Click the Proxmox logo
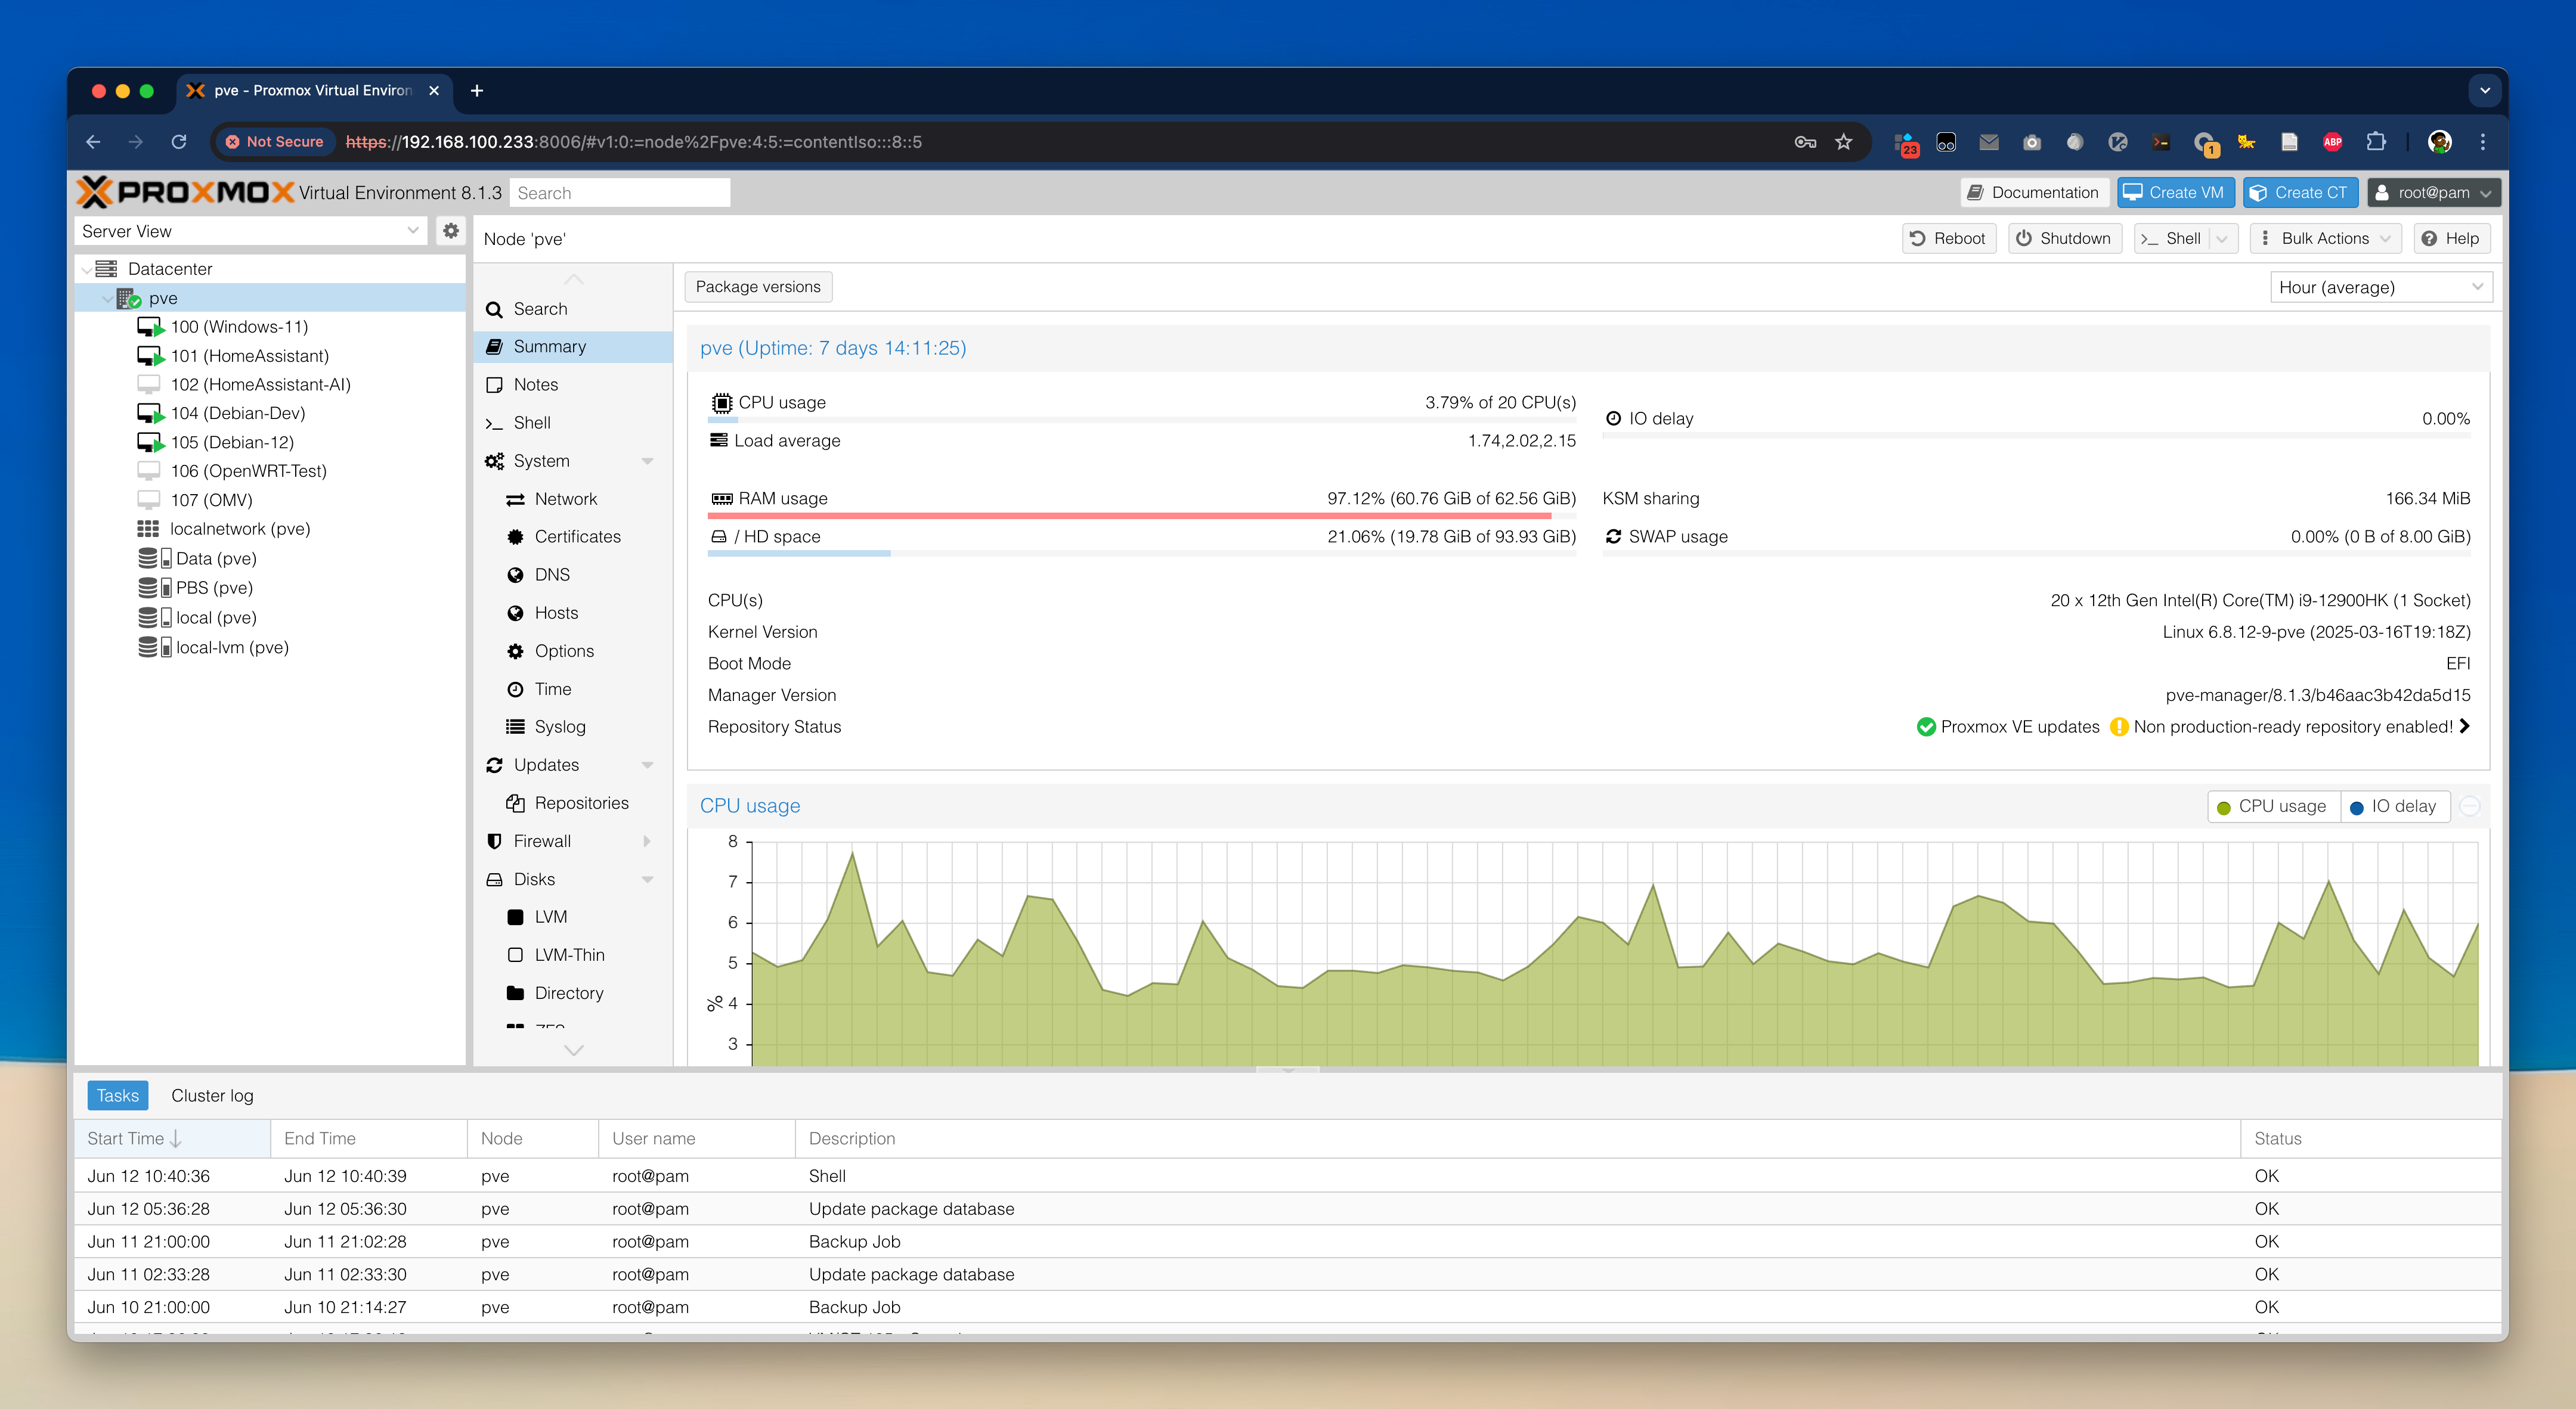The width and height of the screenshot is (2576, 1409). click(x=186, y=192)
